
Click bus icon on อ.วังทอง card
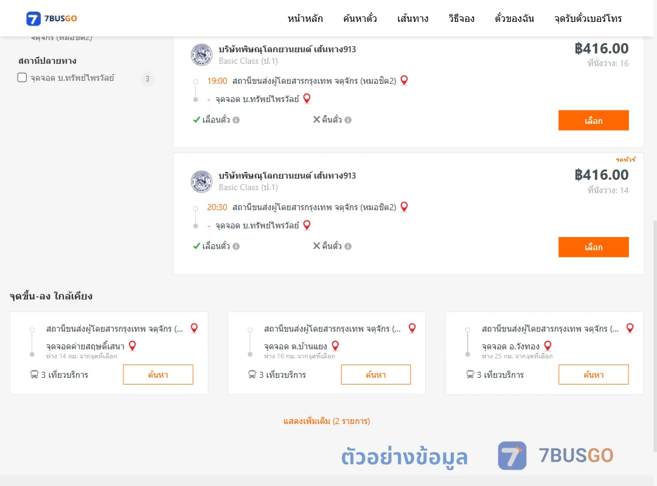(470, 374)
